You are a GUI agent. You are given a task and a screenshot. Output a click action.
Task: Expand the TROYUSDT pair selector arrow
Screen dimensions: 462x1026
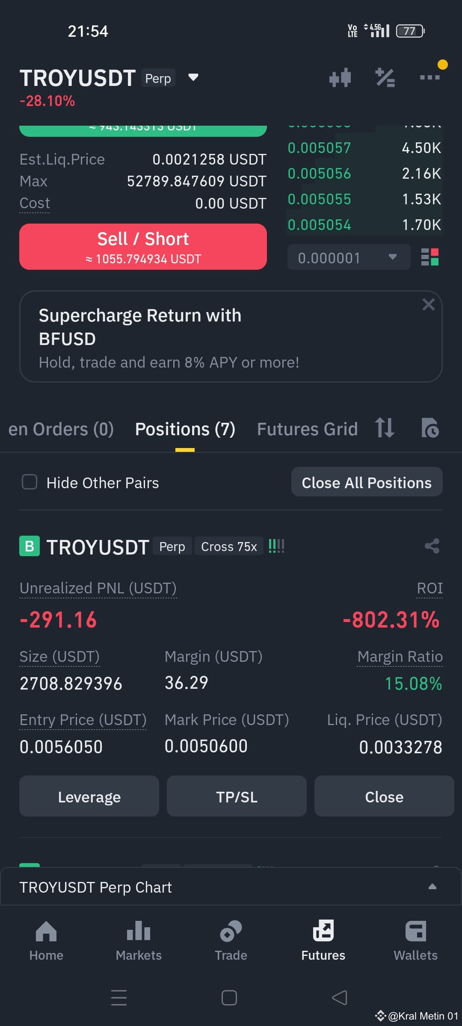193,77
